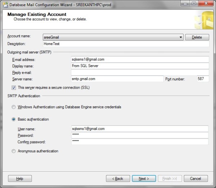Click the Display name field
The image size is (216, 188).
click(140, 66)
